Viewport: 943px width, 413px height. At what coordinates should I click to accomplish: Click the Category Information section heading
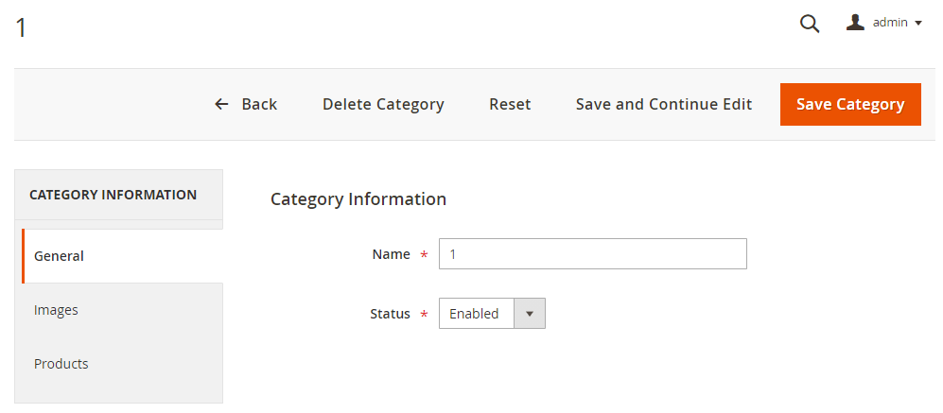(358, 199)
